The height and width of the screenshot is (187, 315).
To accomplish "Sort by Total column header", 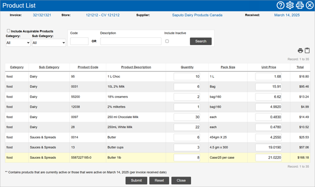I will point(300,67).
